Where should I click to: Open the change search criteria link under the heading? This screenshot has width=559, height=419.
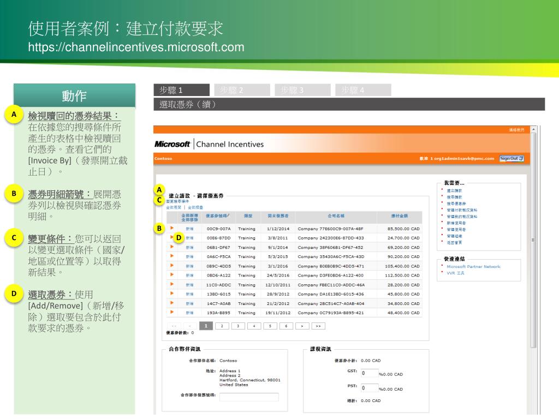[177, 202]
